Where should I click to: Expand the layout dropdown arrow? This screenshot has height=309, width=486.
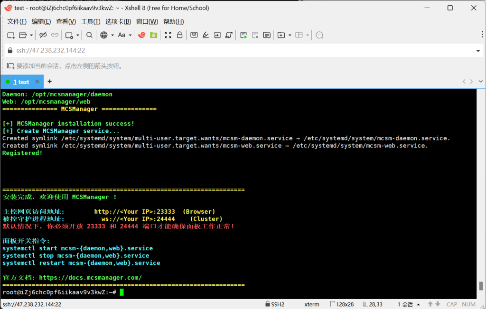pyautogui.click(x=308, y=35)
